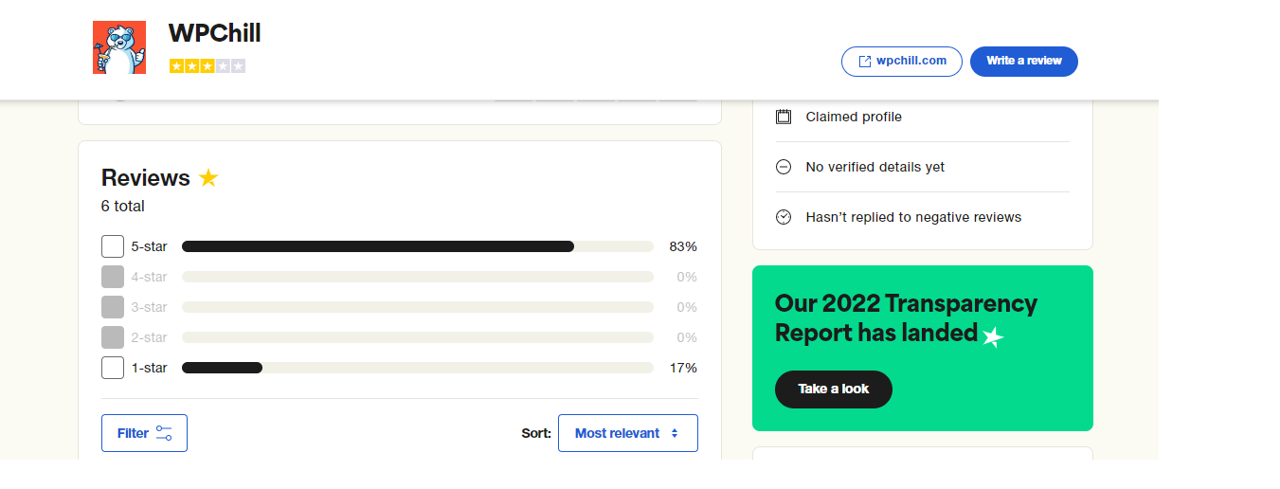Click the 1-star 17% rating bar

[x=418, y=368]
